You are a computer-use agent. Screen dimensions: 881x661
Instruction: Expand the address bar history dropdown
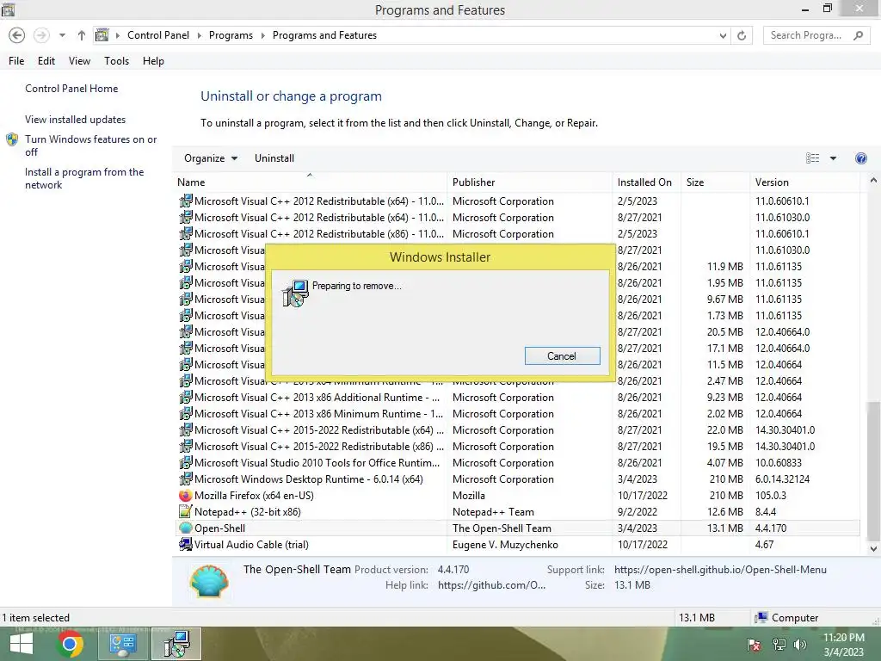pyautogui.click(x=723, y=35)
